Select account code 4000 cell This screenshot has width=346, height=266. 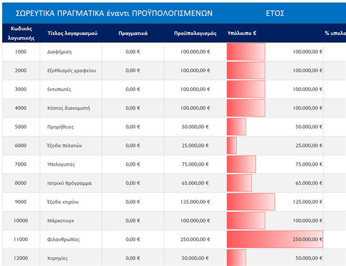[21, 108]
